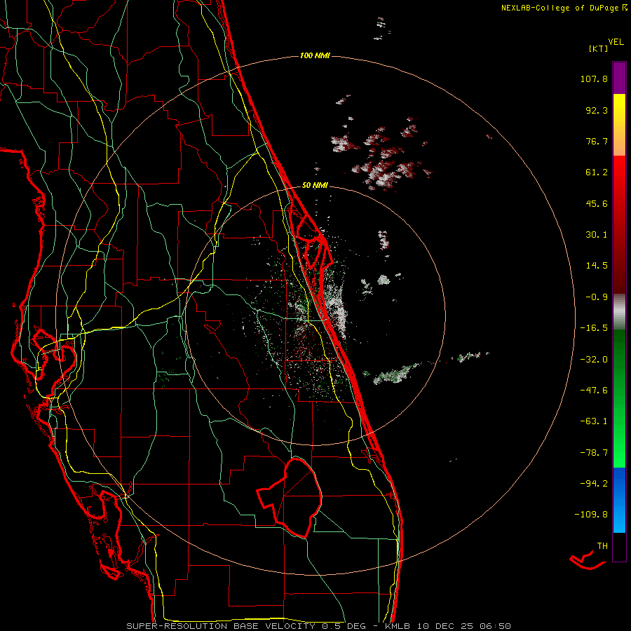Click the TH label beside color bar
631x631 pixels.
tap(602, 546)
